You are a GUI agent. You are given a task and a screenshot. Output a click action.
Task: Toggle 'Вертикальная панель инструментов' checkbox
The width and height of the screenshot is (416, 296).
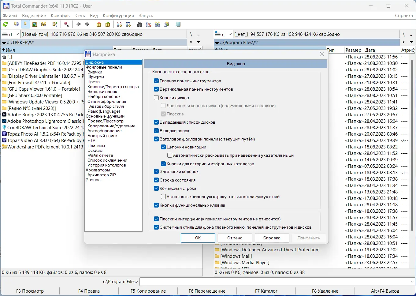coord(156,89)
